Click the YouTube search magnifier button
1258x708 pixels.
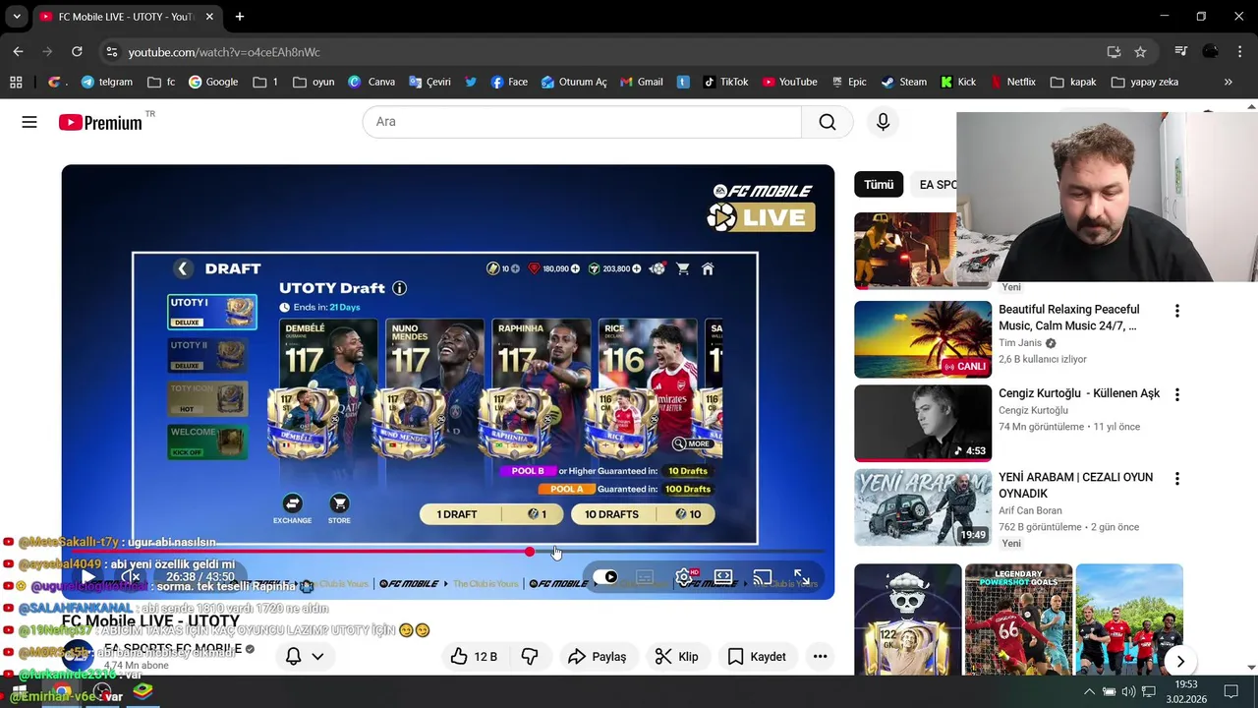pos(828,122)
